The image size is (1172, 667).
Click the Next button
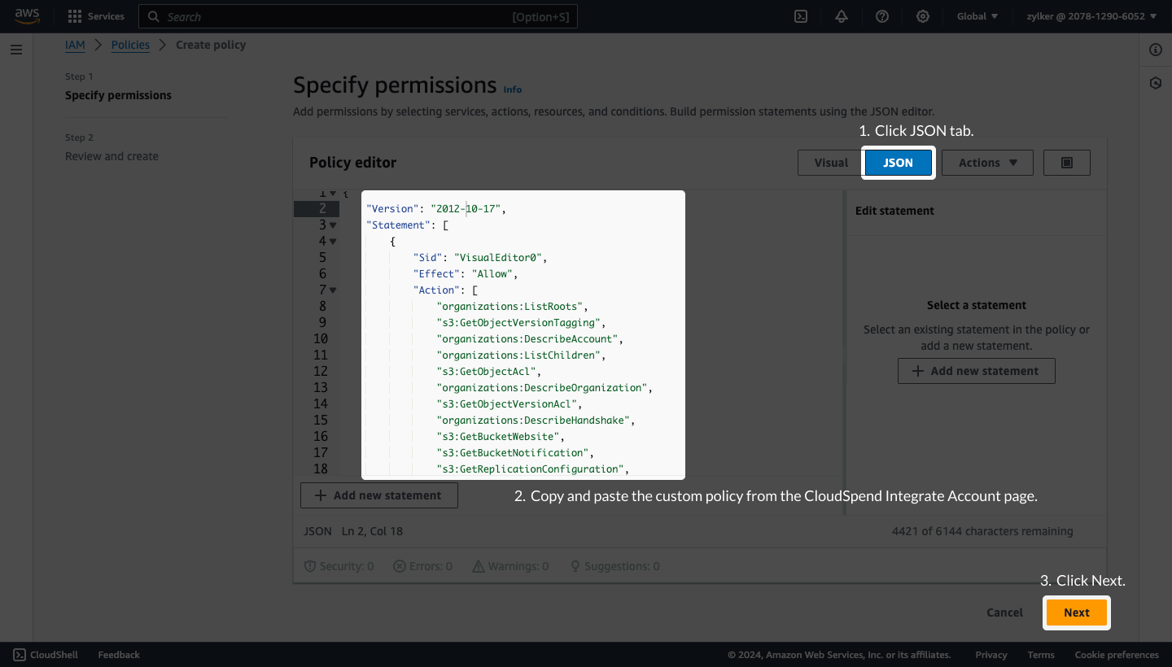point(1076,612)
